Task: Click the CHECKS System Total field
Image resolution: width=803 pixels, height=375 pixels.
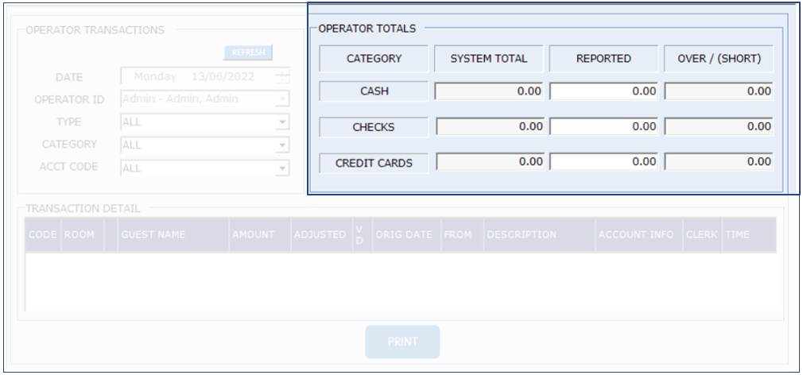Action: tap(489, 126)
